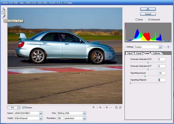
Task: Pick the White Balance eyedropper tool
Action: pyautogui.click(x=4, y=17)
